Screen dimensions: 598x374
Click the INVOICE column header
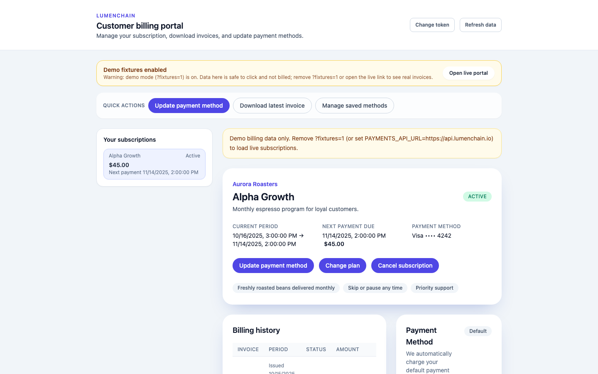(248, 349)
